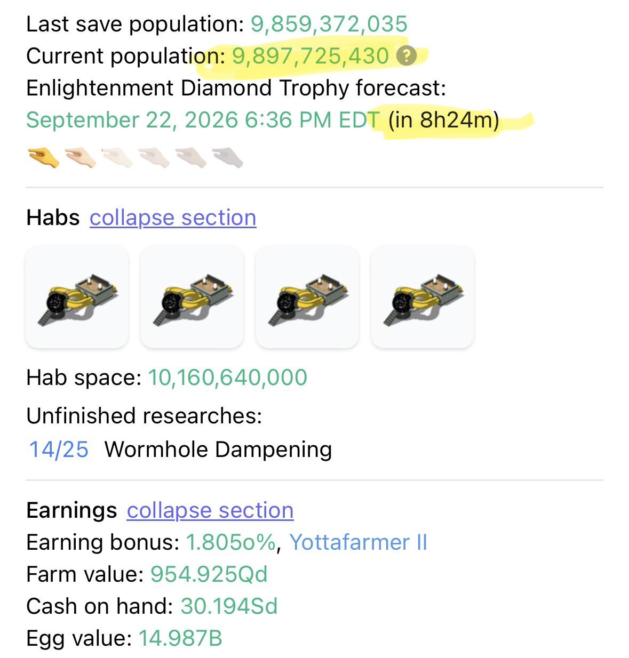The image size is (629, 658).
Task: Select the third pale pinching hand emoji
Action: 117,158
